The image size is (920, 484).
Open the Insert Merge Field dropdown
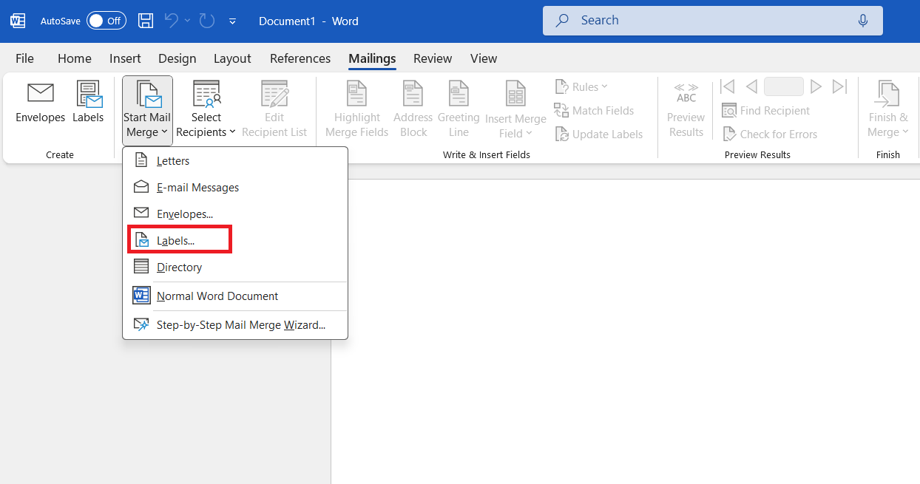pos(515,111)
